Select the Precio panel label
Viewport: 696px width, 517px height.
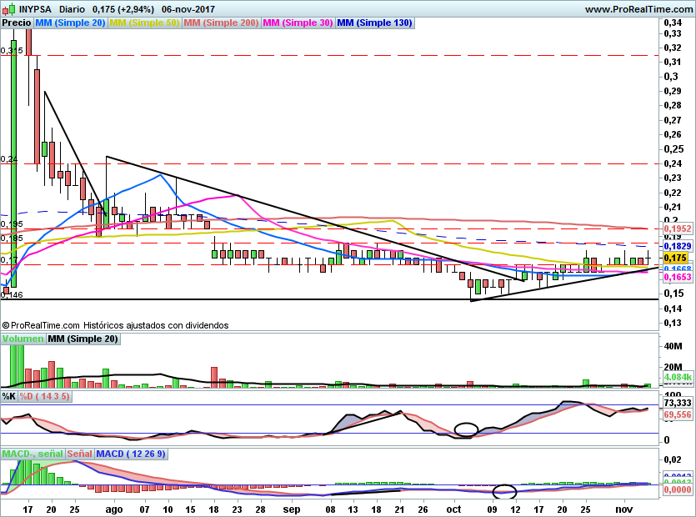pyautogui.click(x=17, y=23)
